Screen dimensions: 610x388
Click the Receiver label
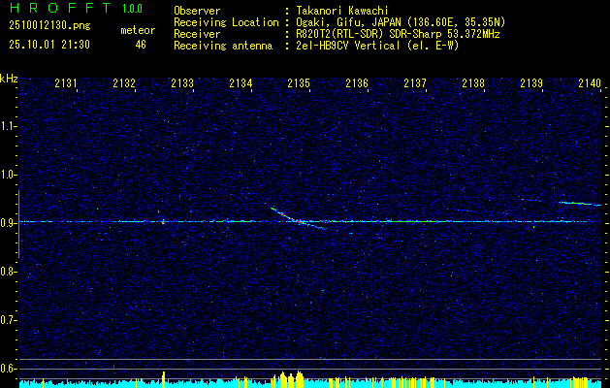point(197,34)
